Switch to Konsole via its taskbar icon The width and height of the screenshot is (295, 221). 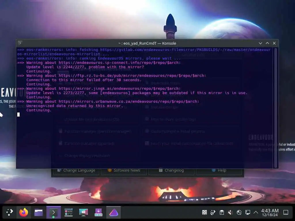[54, 212]
